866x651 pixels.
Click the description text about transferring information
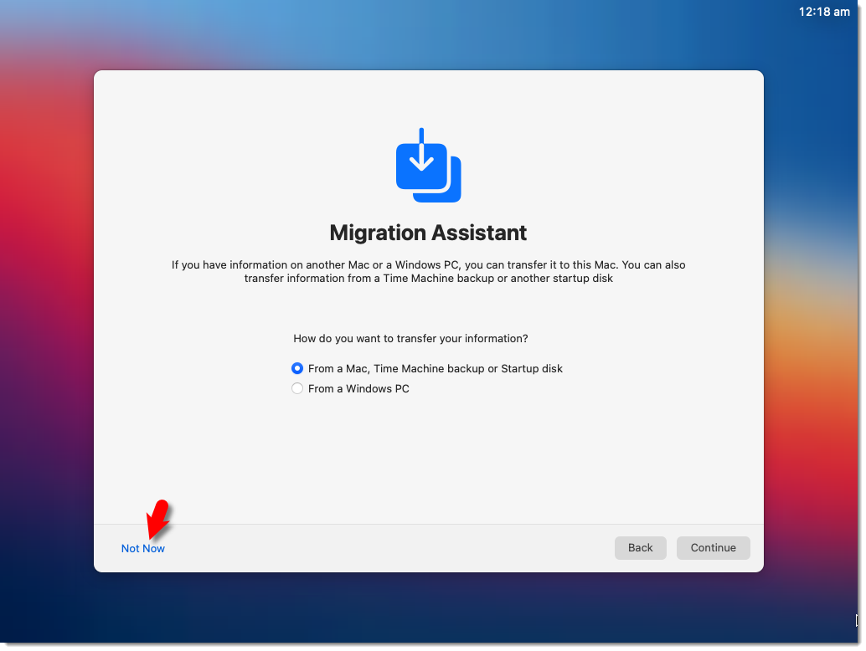[x=429, y=271]
